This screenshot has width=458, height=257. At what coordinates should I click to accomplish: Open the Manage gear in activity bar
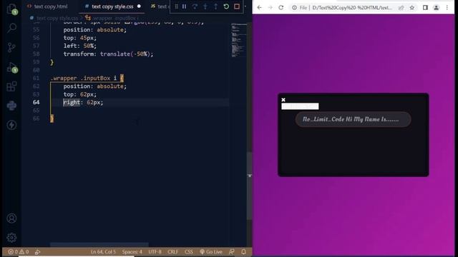point(11,238)
